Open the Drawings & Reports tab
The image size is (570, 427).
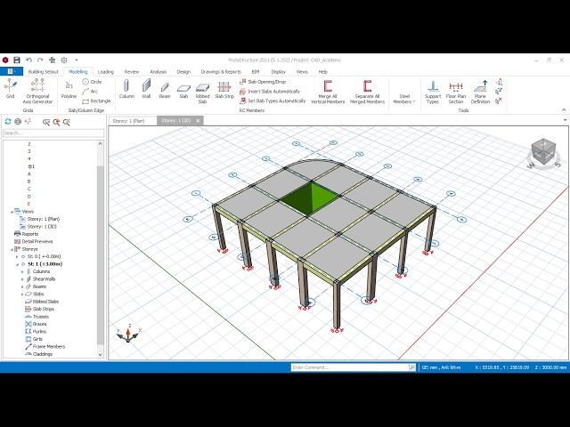coord(221,72)
